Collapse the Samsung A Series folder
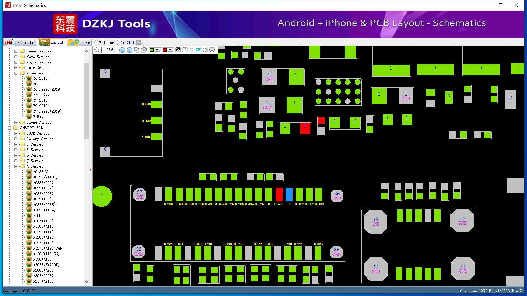 pyautogui.click(x=16, y=166)
